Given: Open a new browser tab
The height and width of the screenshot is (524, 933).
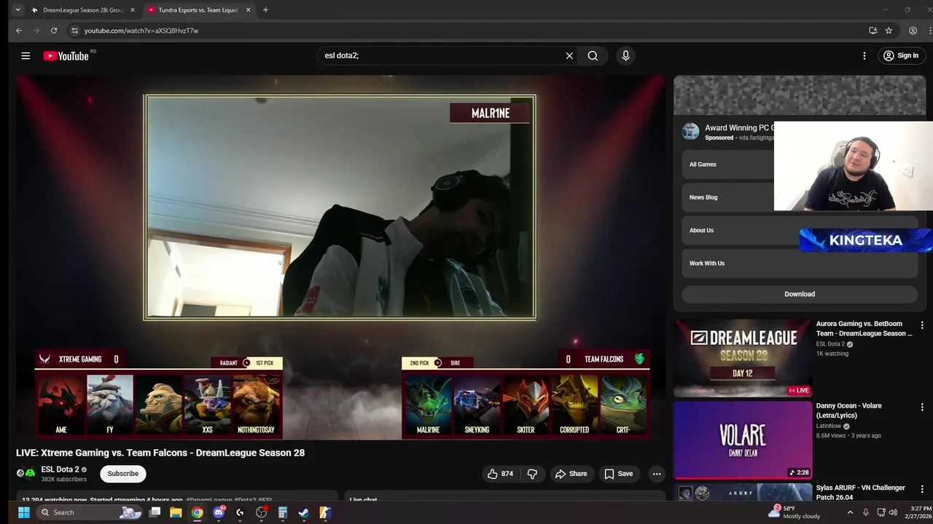Looking at the screenshot, I should 265,10.
